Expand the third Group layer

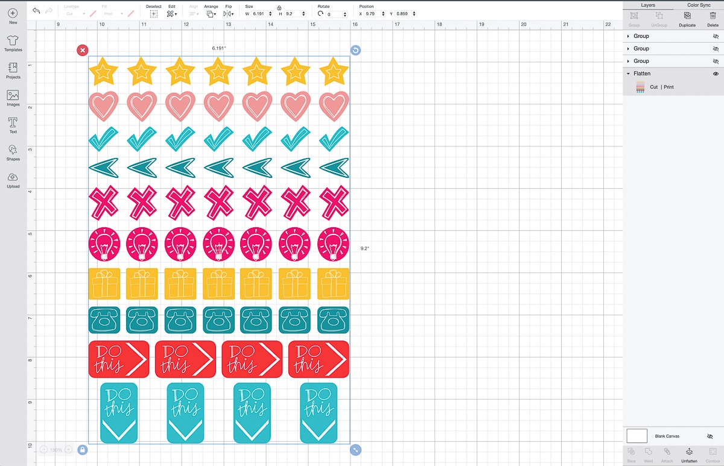point(629,61)
